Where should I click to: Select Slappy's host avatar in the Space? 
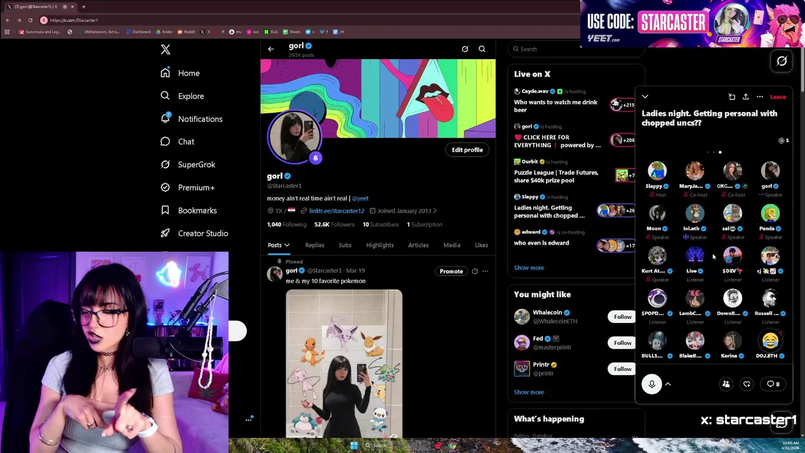tap(657, 171)
